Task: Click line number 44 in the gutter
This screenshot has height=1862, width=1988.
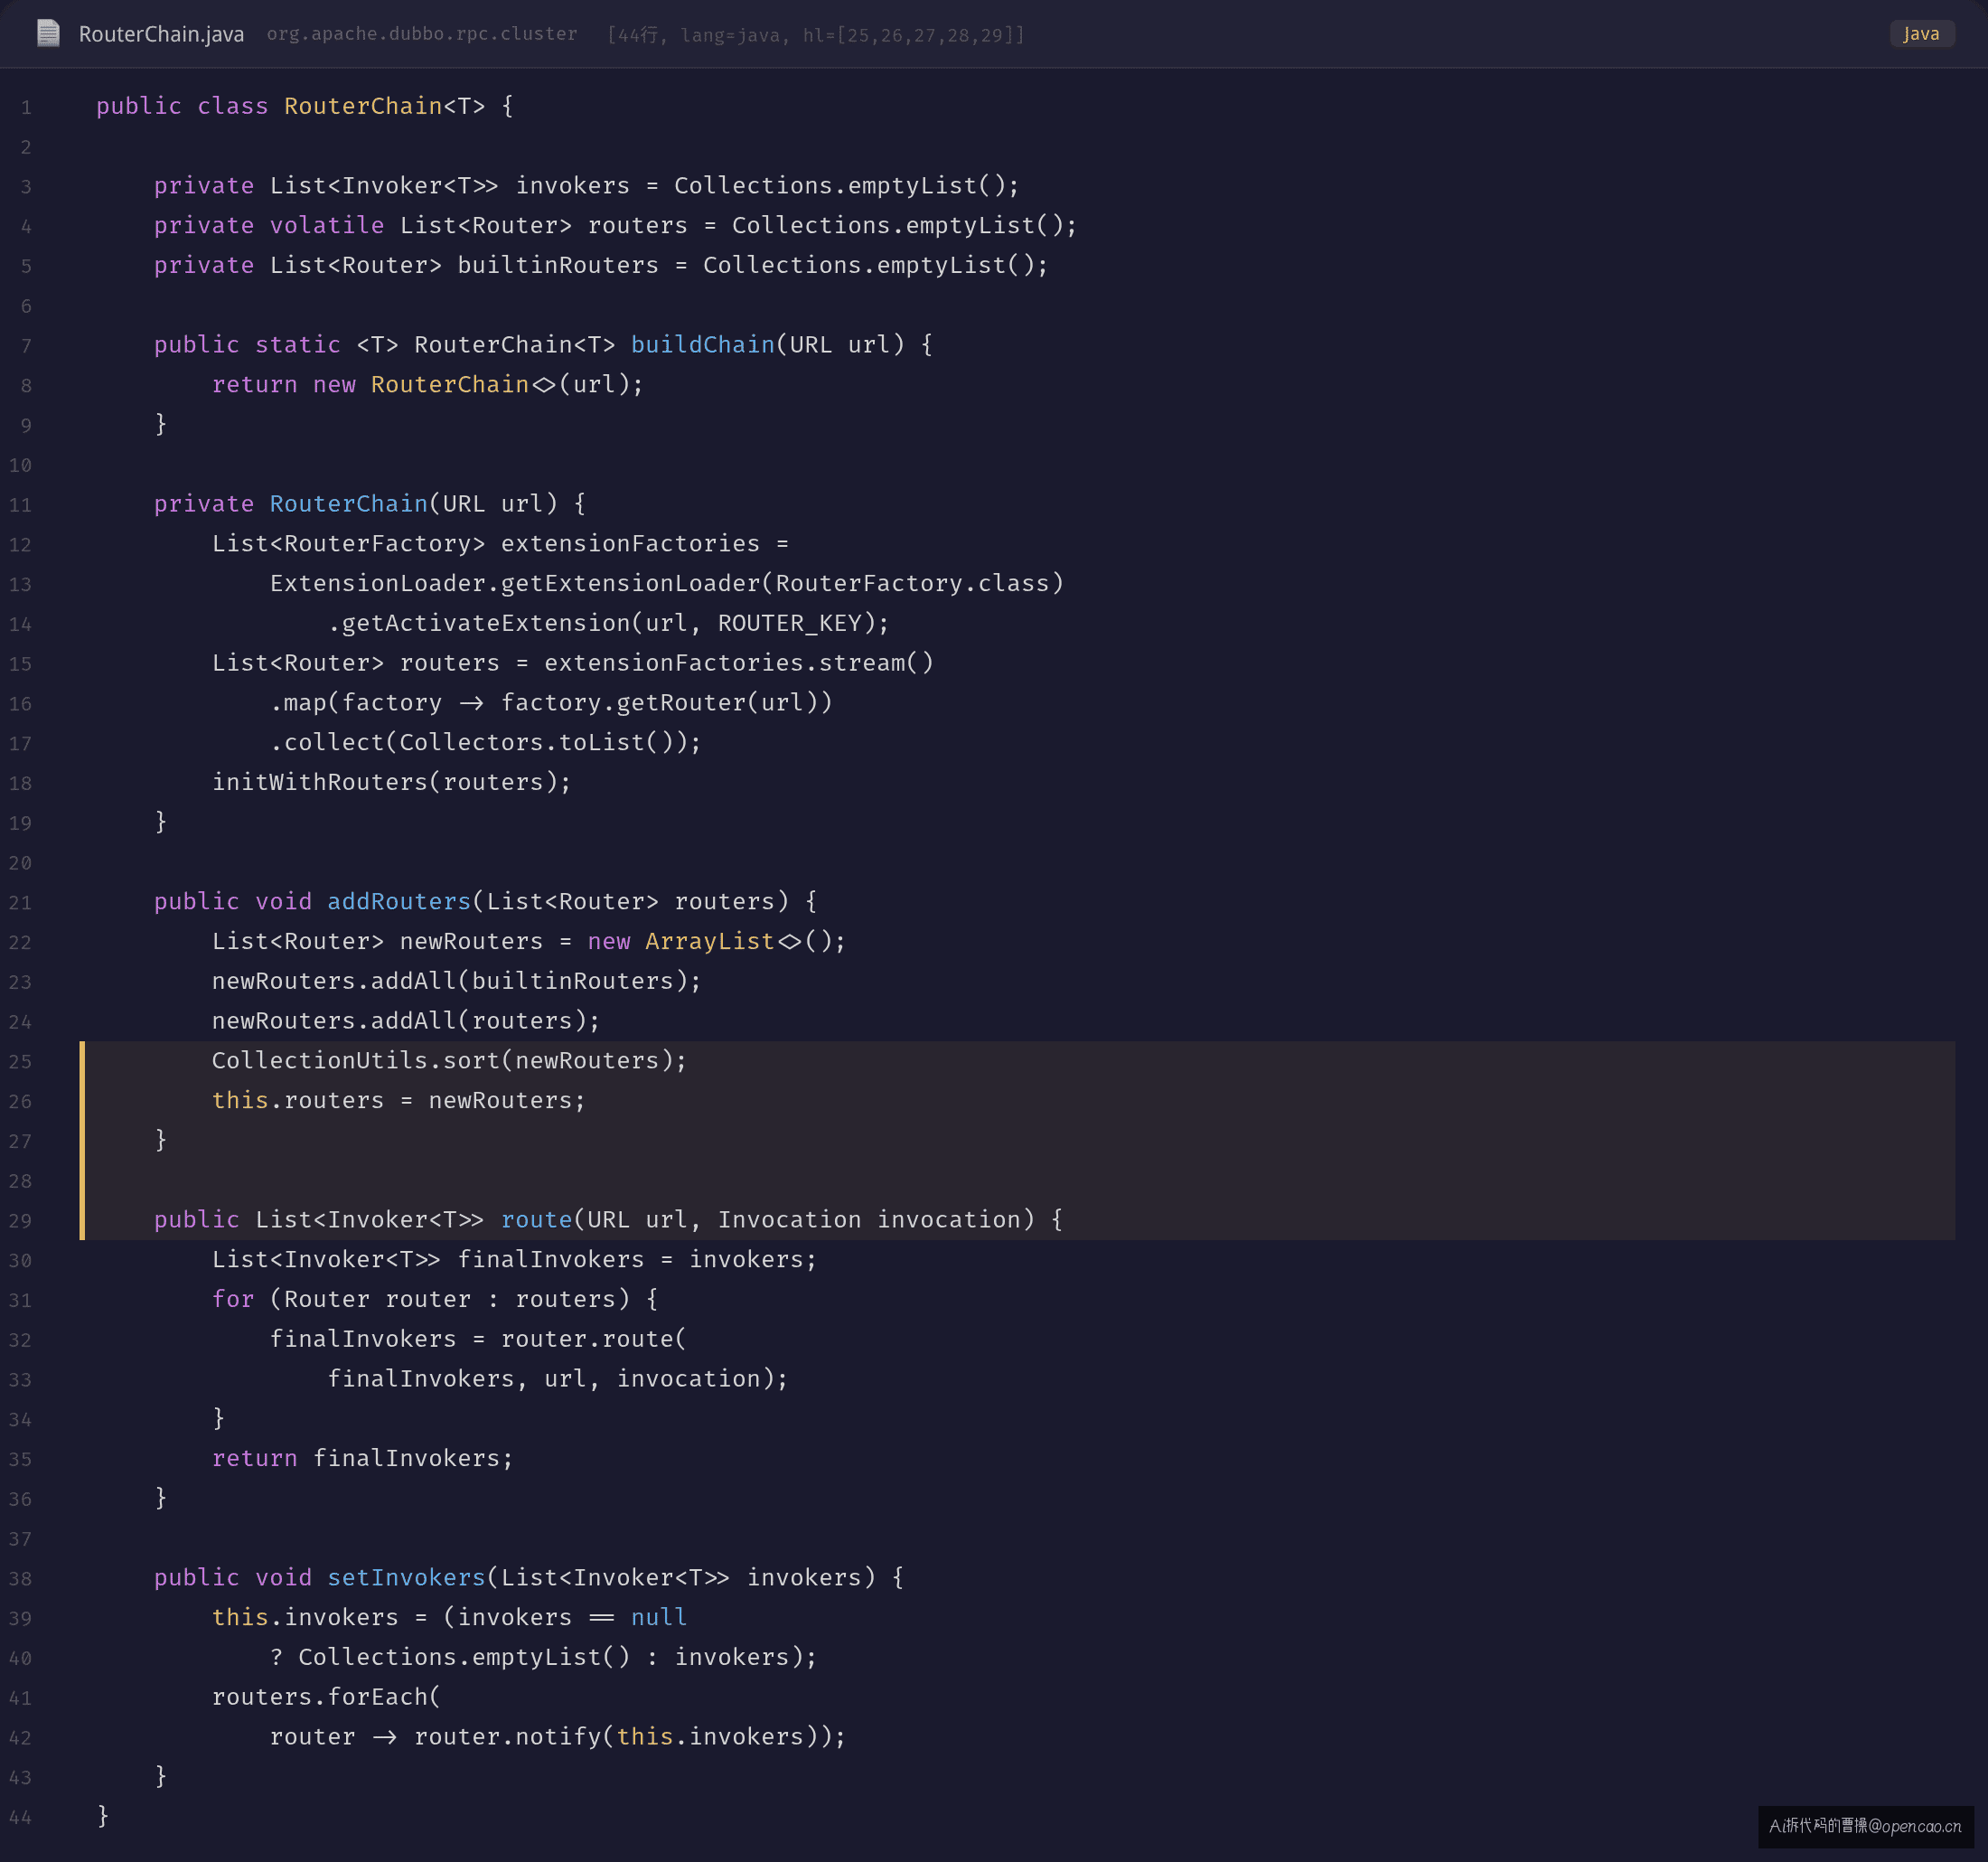Action: [20, 1817]
